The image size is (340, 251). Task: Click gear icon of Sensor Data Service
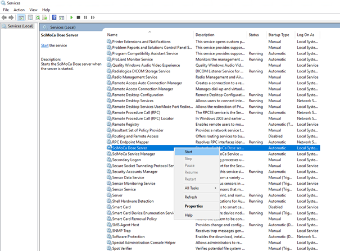point(109,177)
